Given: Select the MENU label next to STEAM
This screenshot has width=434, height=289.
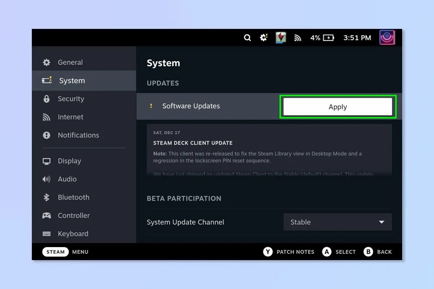Looking at the screenshot, I should point(80,252).
